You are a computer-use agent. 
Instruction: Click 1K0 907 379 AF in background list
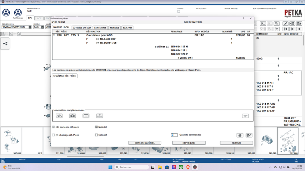[x=265, y=111]
